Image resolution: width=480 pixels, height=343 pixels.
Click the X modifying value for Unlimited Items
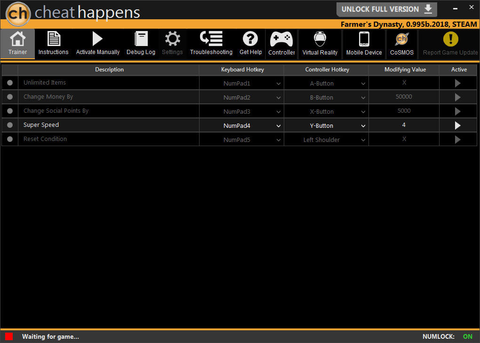[x=404, y=83]
